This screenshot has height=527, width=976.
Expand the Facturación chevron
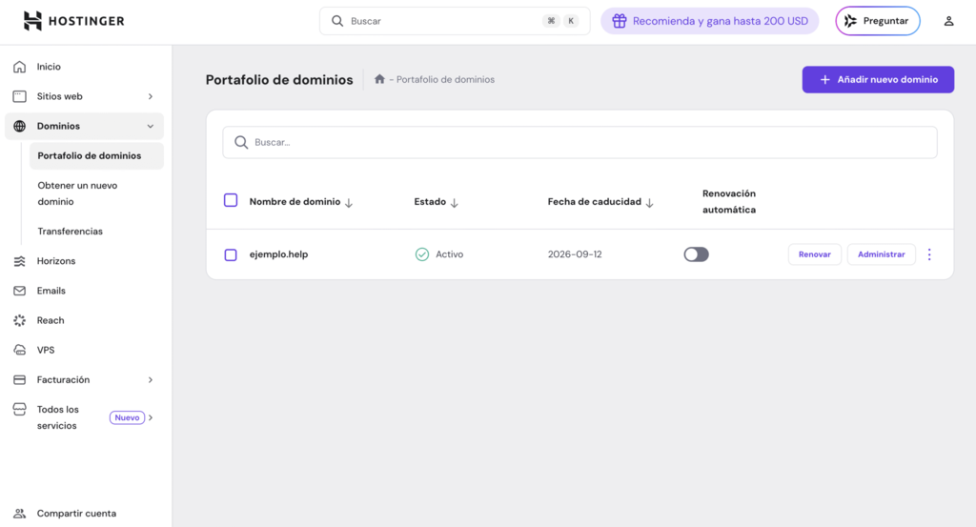click(150, 379)
